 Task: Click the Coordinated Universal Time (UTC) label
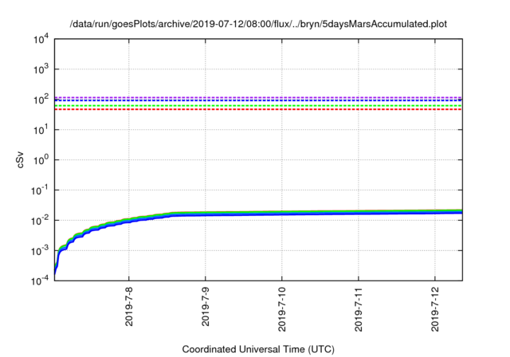(258, 349)
